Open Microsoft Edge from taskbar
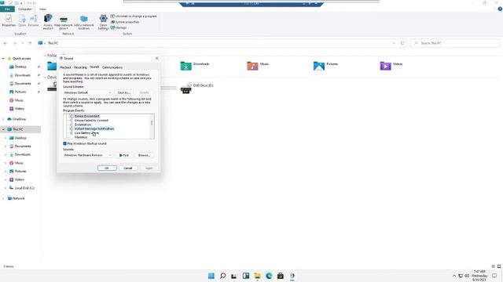Screen dimensions: 503x282 pos(269,276)
